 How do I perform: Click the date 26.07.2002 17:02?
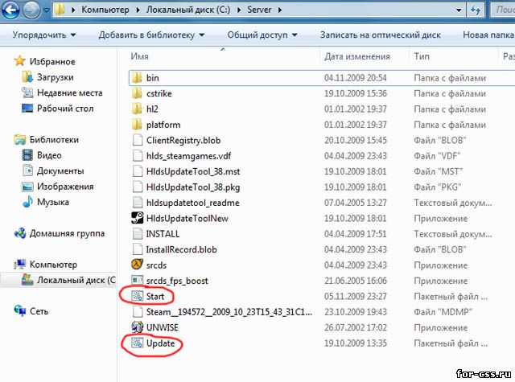tap(356, 327)
